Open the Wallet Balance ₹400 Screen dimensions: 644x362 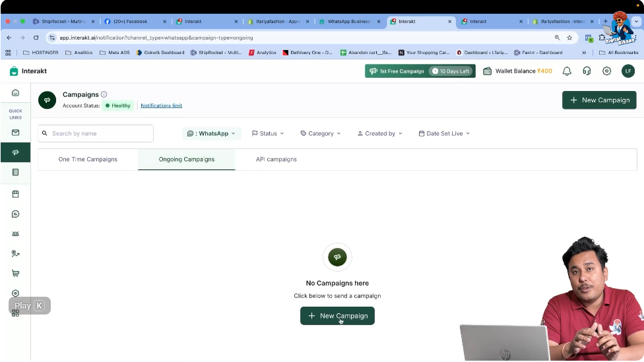(x=517, y=71)
